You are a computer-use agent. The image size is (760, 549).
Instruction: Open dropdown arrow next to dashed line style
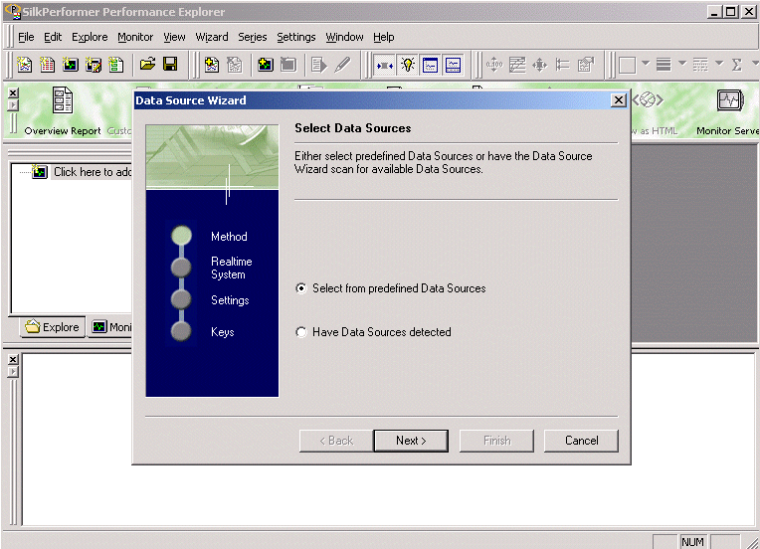719,63
